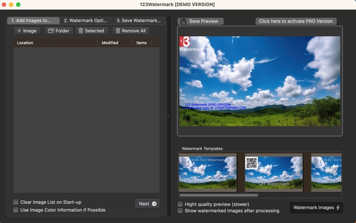Sort list by Location column
Image resolution: width=356 pixels, height=223 pixels.
point(56,43)
